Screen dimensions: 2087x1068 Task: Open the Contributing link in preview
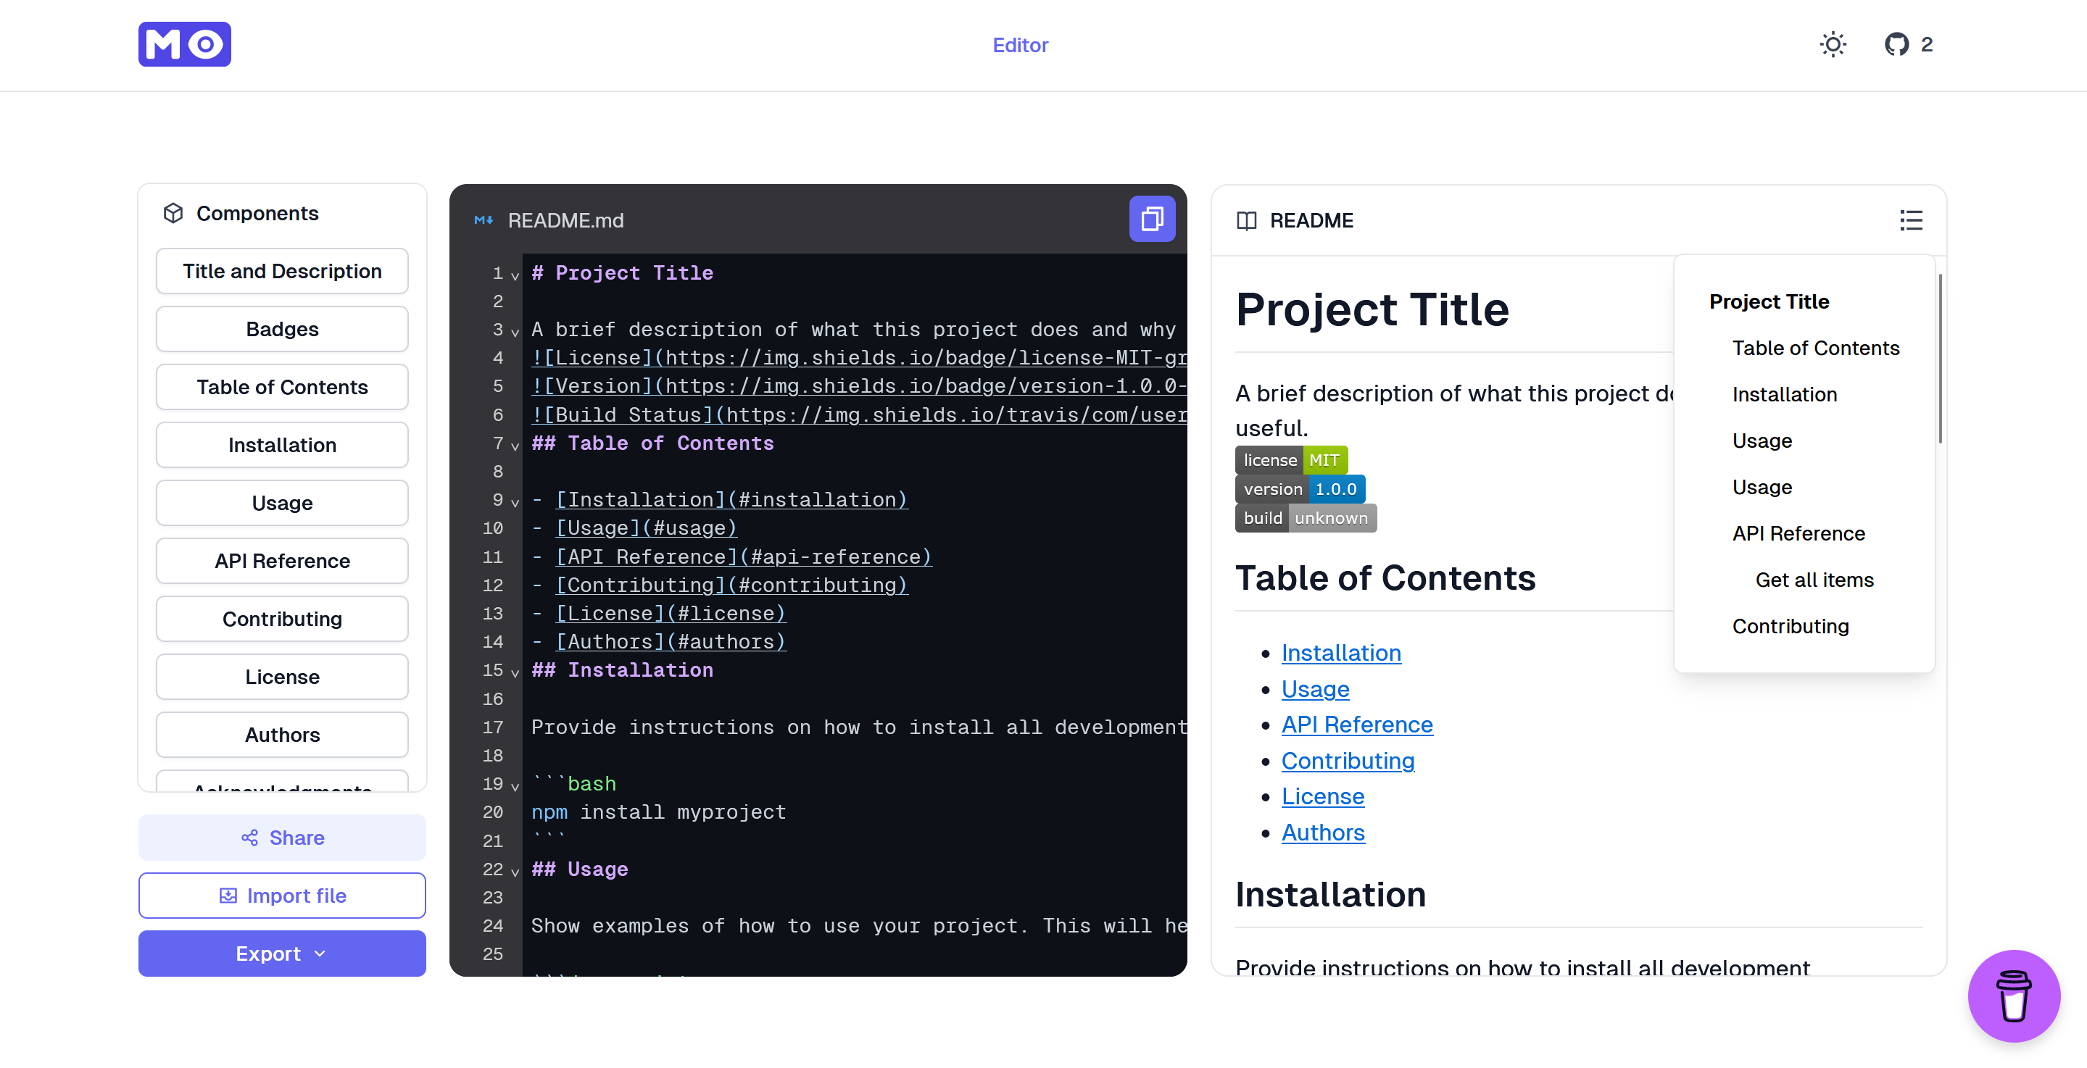(x=1348, y=761)
